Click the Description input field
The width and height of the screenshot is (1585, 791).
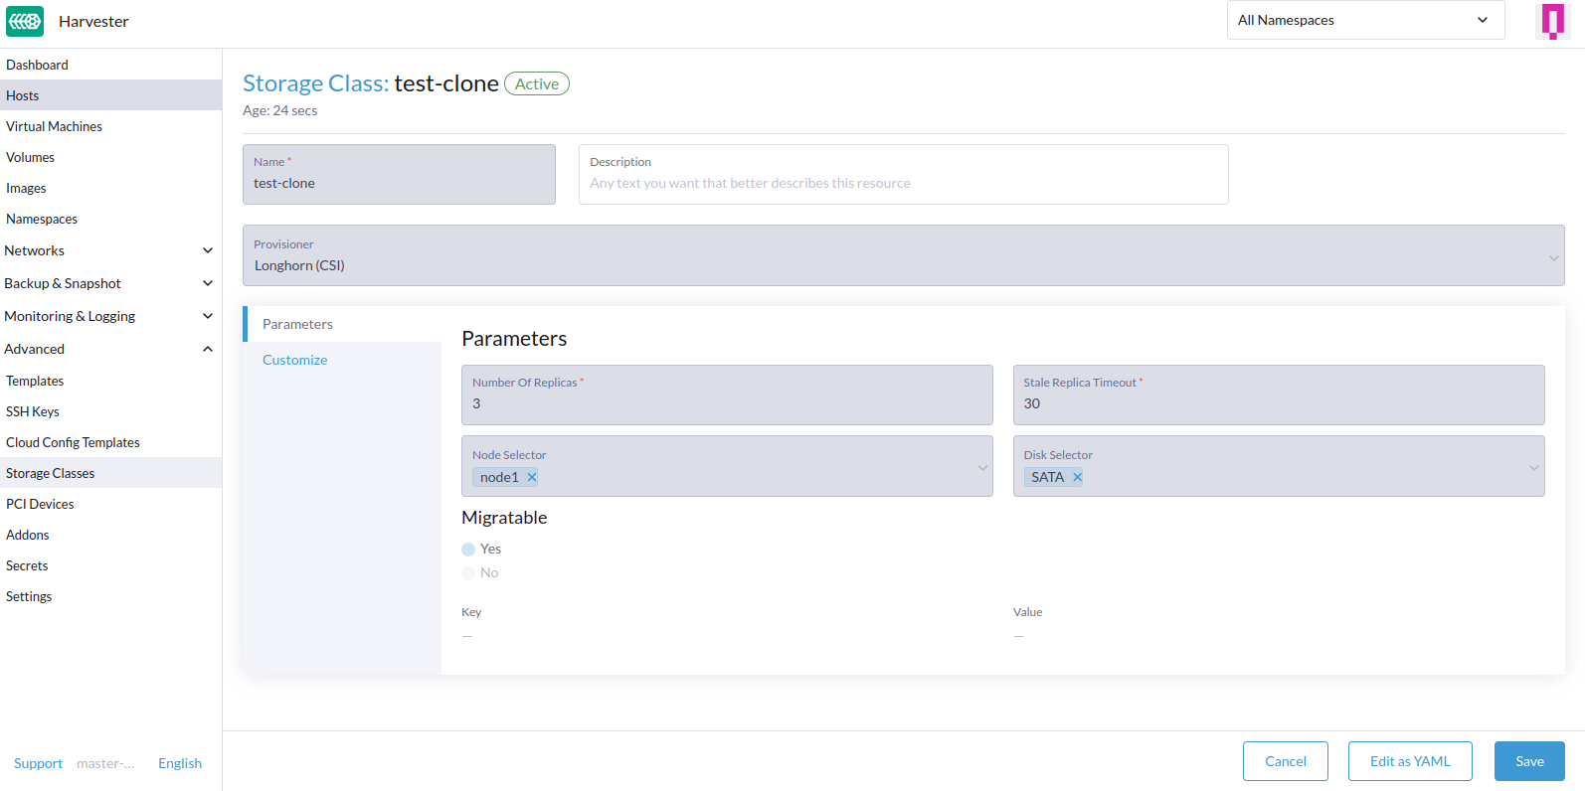coord(903,175)
